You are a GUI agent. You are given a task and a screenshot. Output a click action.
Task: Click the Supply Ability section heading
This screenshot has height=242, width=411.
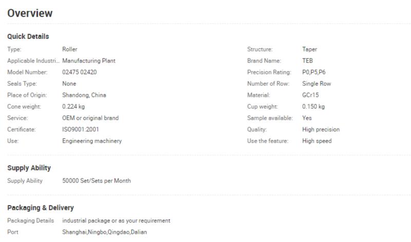(29, 168)
